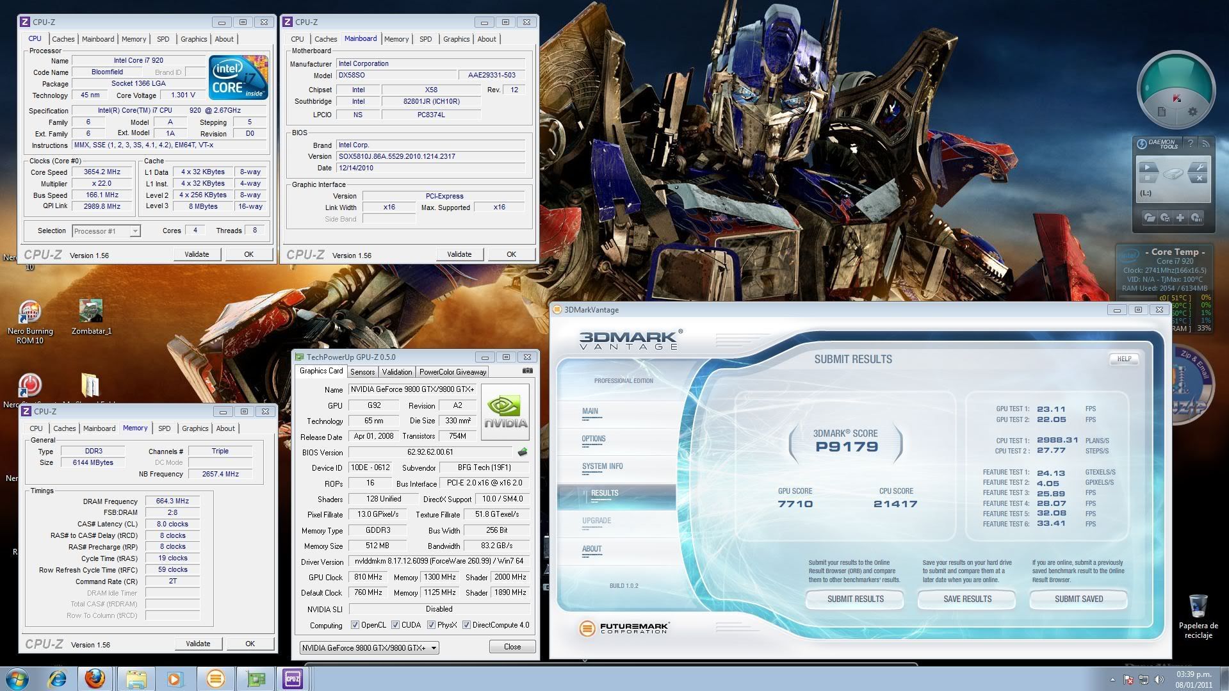
Task: Click Daemon Tools open image folder icon
Action: click(x=1150, y=218)
